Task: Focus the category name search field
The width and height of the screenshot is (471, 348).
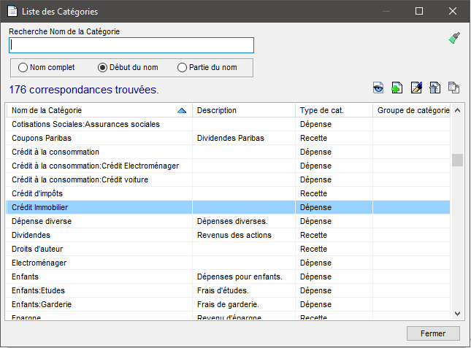Action: (131, 45)
